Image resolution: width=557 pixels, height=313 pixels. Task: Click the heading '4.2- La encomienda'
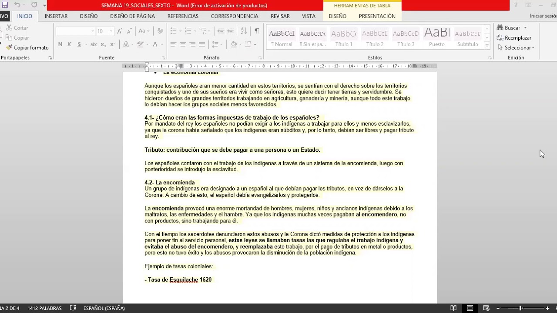pyautogui.click(x=170, y=183)
